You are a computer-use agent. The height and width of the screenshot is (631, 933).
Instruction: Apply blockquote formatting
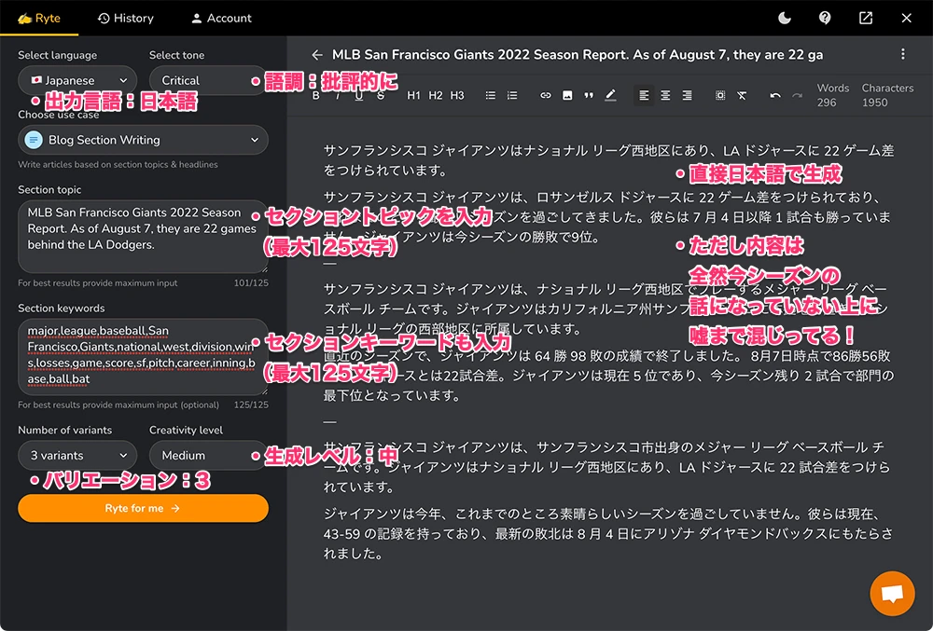point(589,95)
